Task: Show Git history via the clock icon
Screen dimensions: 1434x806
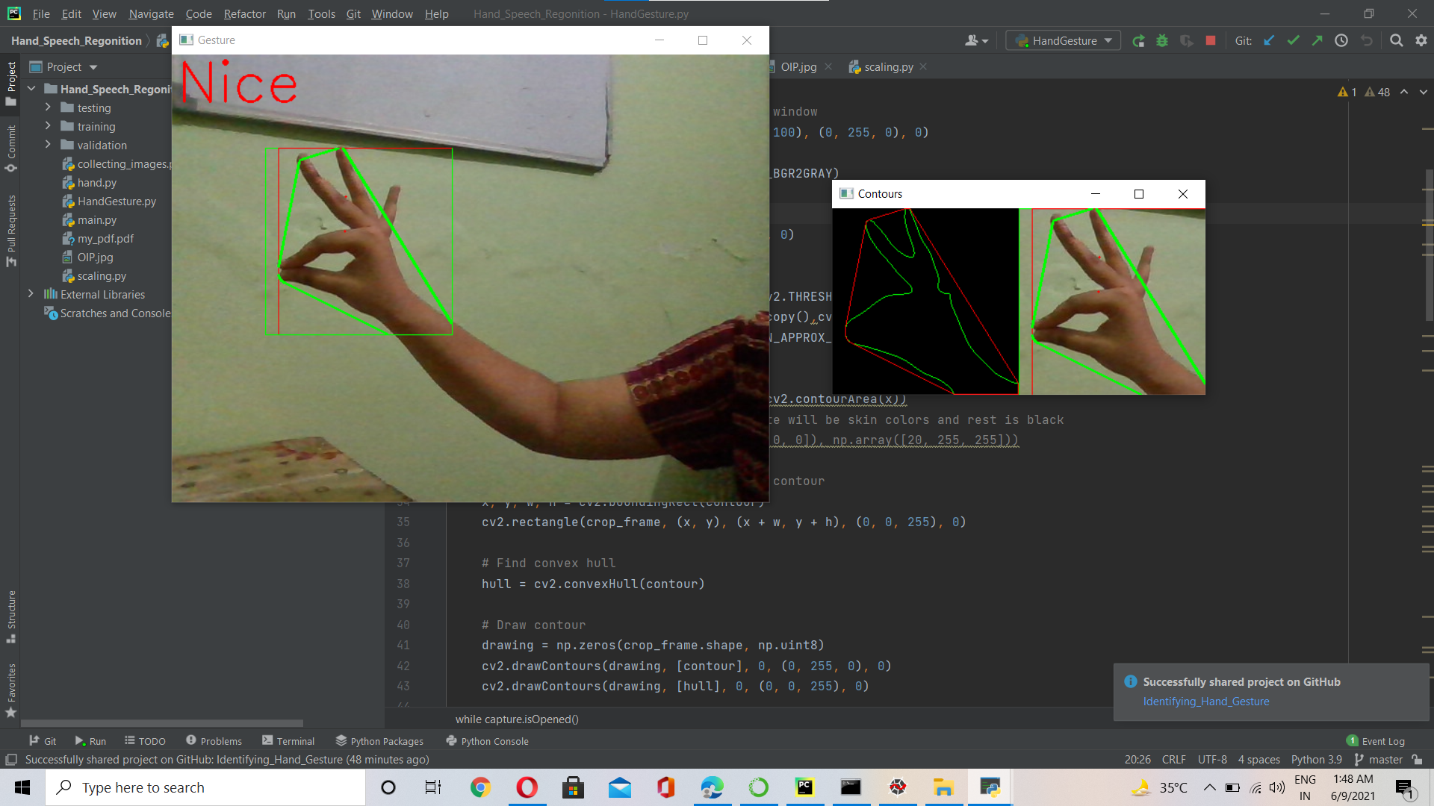Action: click(x=1341, y=41)
